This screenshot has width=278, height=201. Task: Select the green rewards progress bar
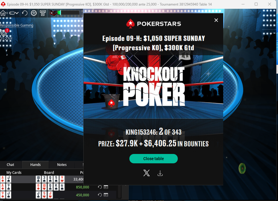[x=69, y=13]
